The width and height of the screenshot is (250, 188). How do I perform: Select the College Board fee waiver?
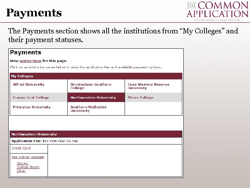pyautogui.click(x=28, y=167)
